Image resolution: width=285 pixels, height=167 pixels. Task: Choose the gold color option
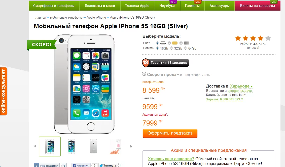[x=169, y=43]
